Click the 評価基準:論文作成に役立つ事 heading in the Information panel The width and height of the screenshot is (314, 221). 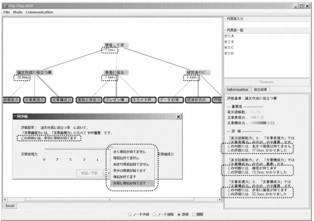(x=252, y=98)
